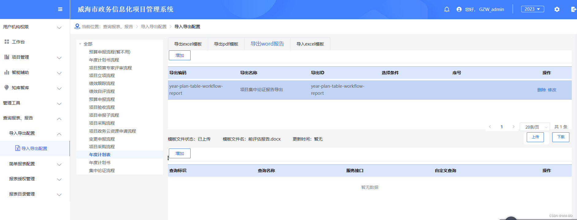Open the 2023 year dropdown

tap(533, 9)
